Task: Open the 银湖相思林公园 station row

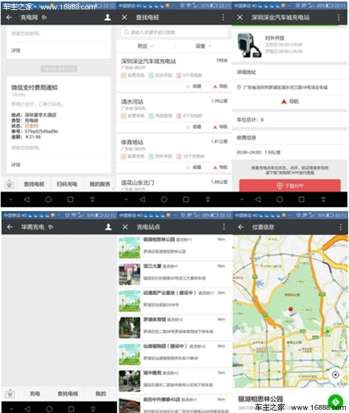Action: pos(174,248)
